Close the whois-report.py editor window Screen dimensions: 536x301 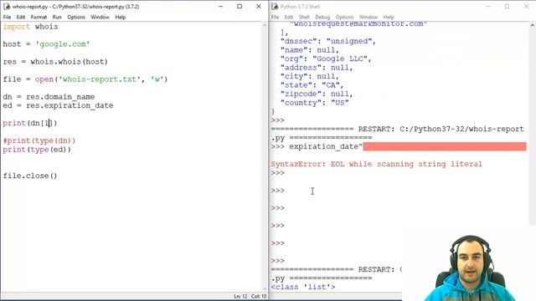(259, 7)
